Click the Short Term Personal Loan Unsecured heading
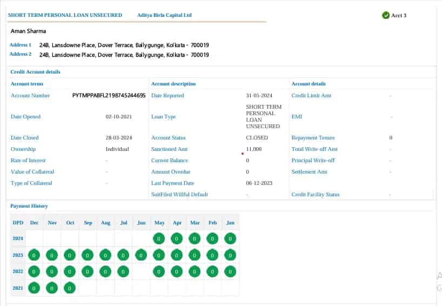Screen dimensions: 442x306 click(x=65, y=15)
